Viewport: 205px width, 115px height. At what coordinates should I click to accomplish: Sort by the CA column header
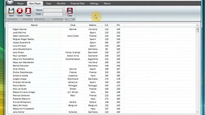coord(106,25)
